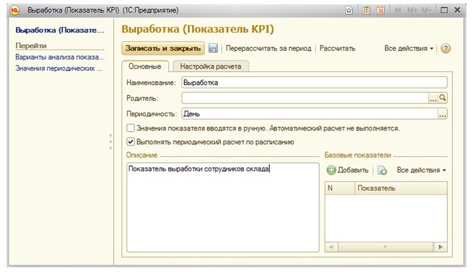Copy the base indicator row with document-plus icon

pos(382,171)
